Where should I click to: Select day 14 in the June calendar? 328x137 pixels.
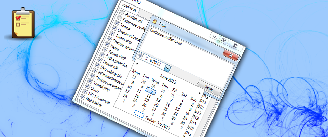pos(168,104)
